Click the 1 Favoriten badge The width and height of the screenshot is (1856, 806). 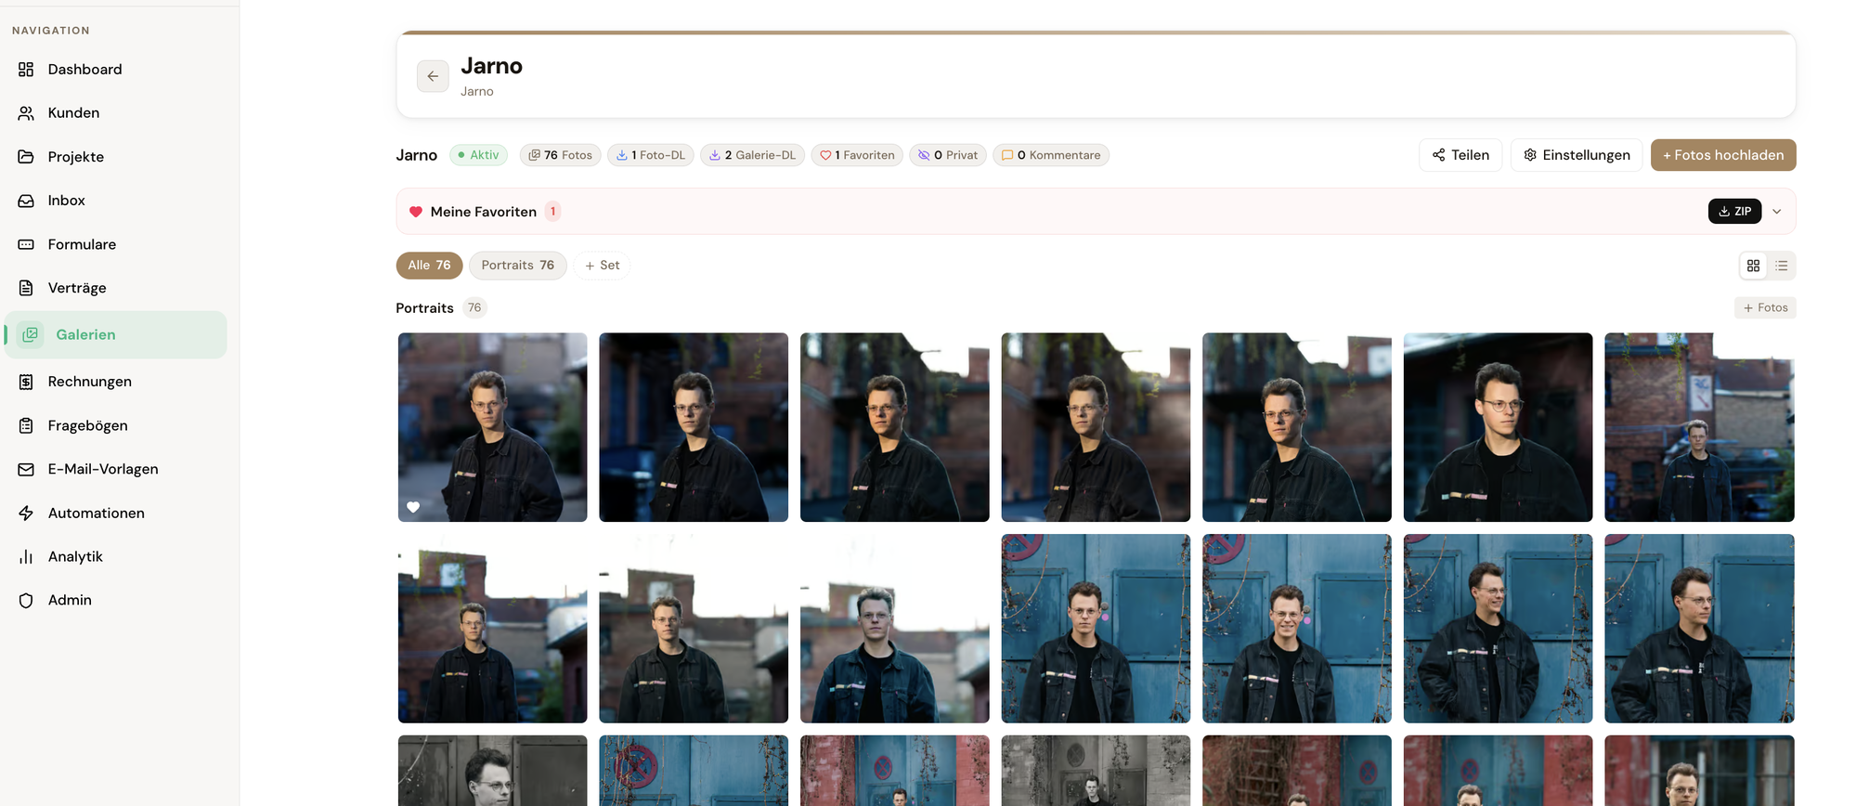[x=857, y=155]
